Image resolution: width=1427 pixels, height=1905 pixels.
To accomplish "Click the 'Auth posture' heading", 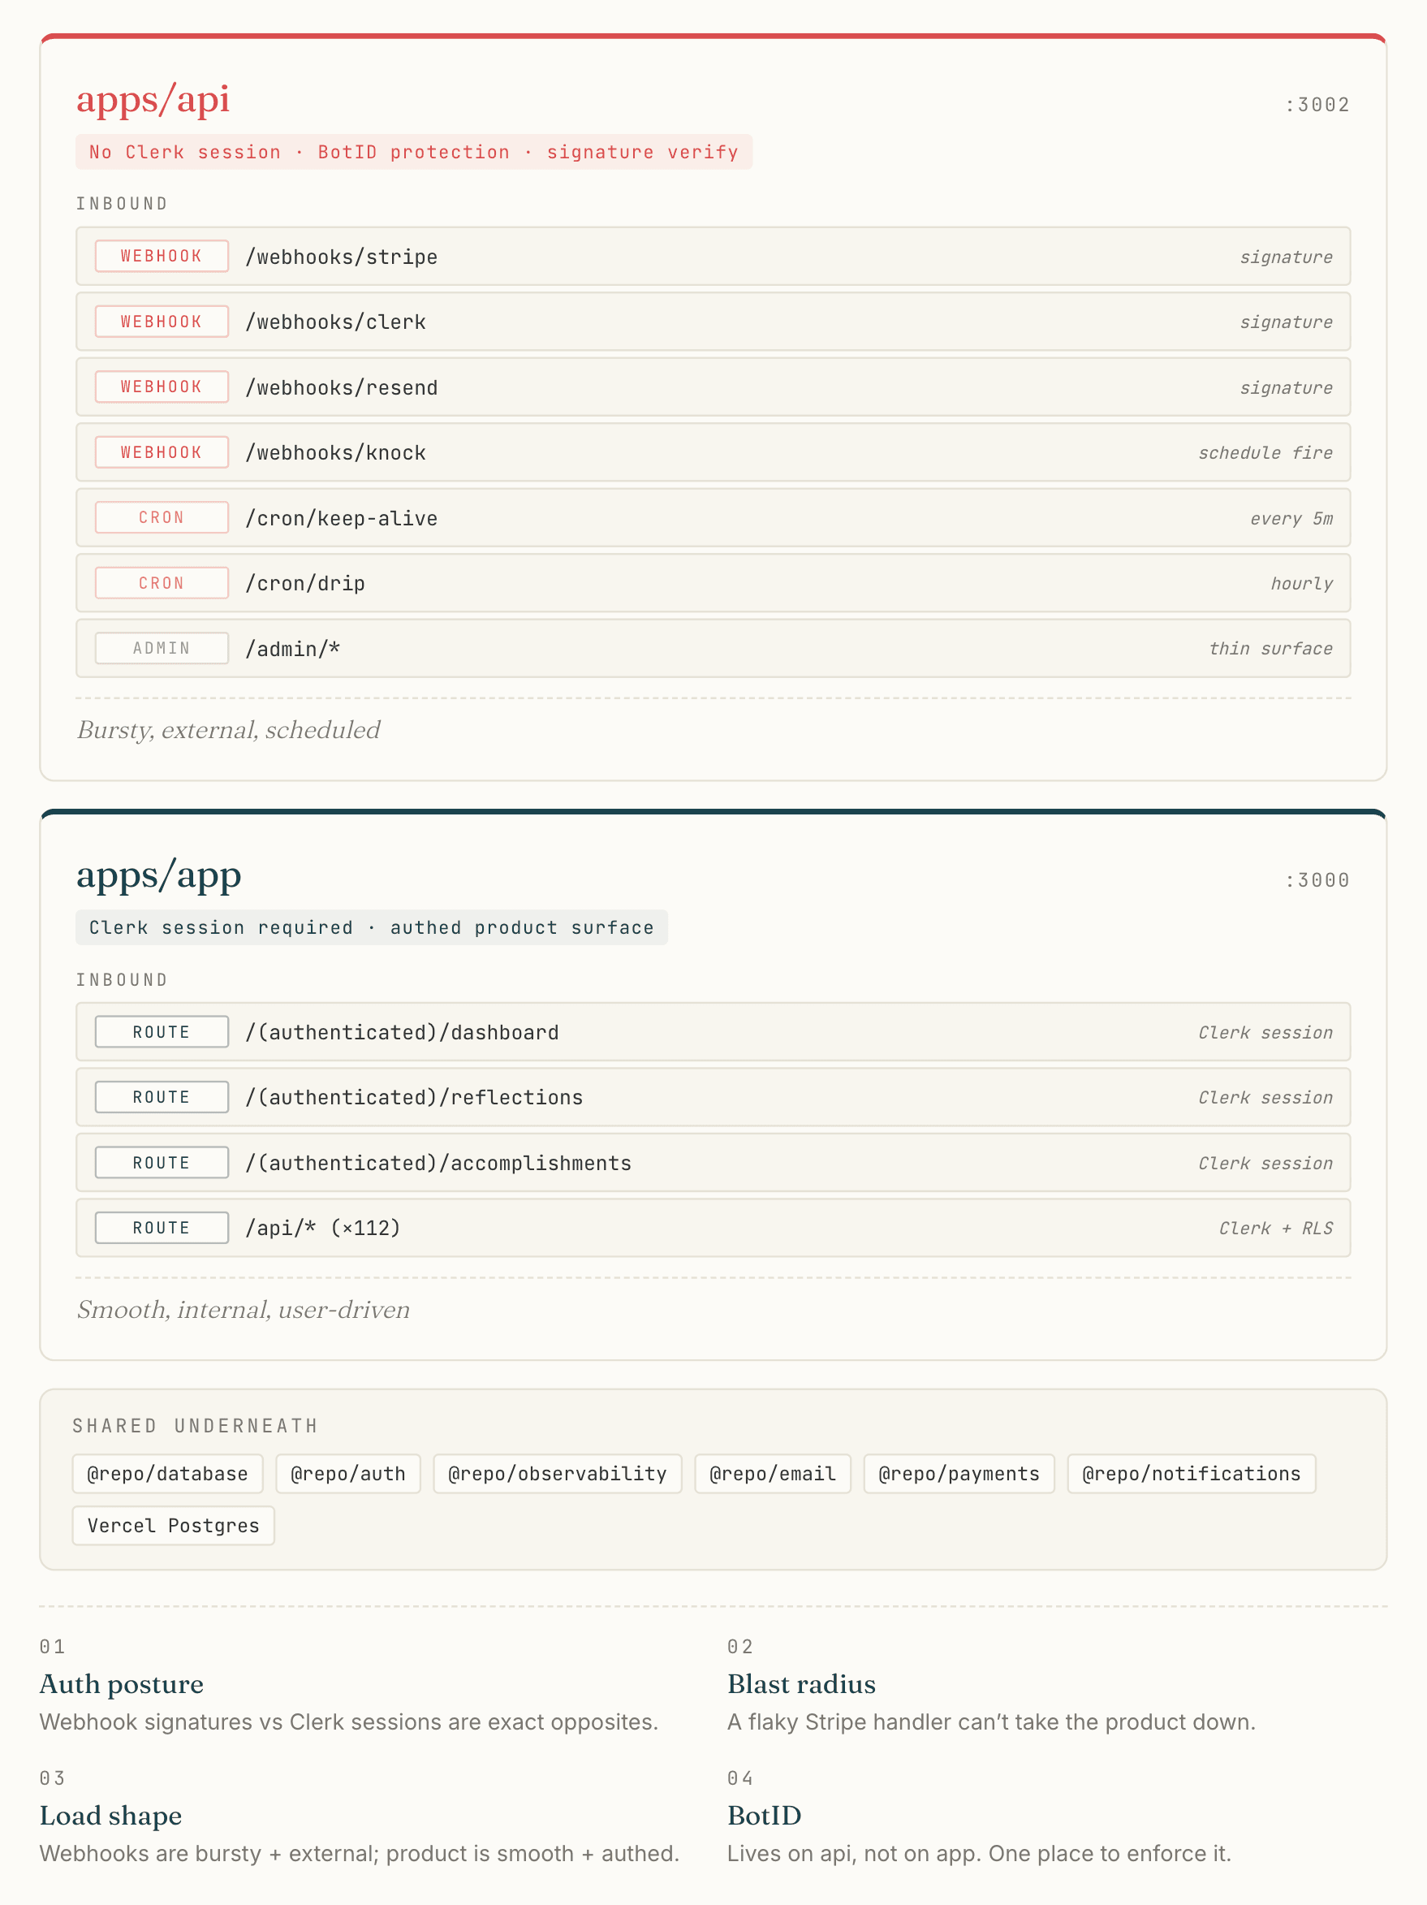I will pos(122,1684).
